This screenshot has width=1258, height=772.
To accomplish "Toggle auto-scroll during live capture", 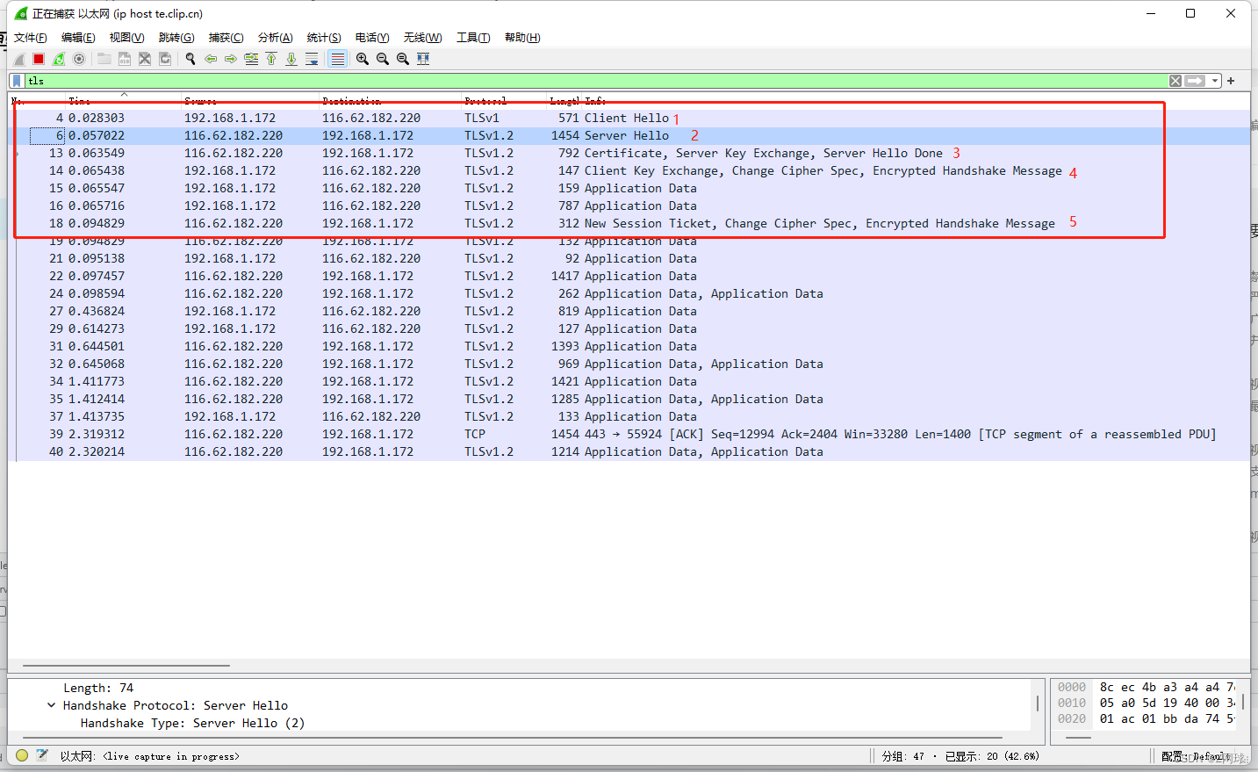I will coord(313,59).
